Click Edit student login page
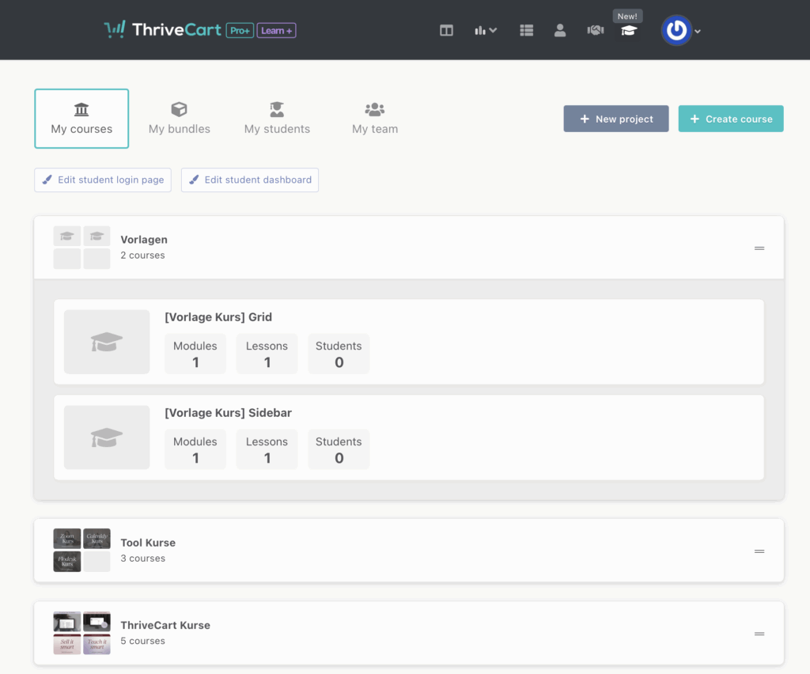 (103, 180)
